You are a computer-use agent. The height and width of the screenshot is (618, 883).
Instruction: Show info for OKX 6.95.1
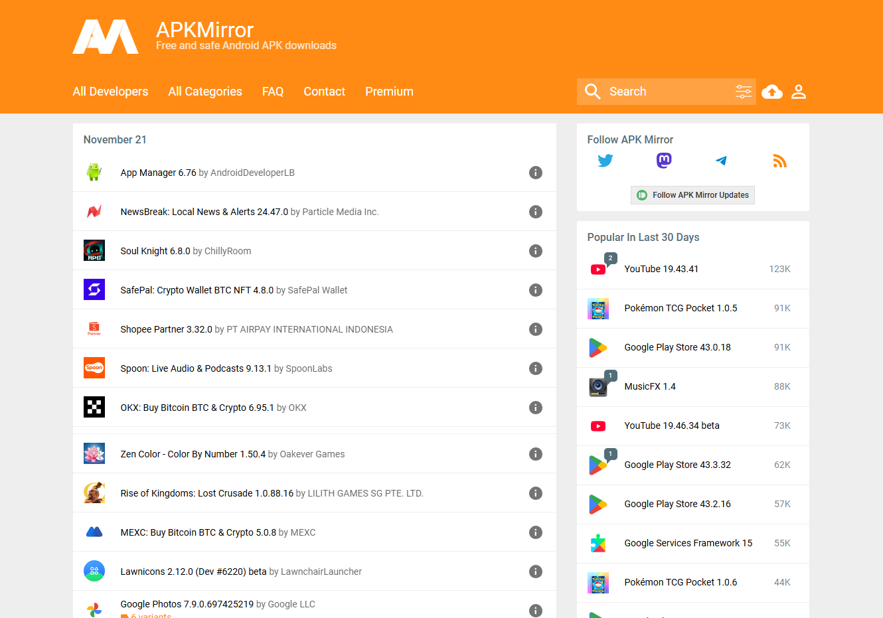536,408
